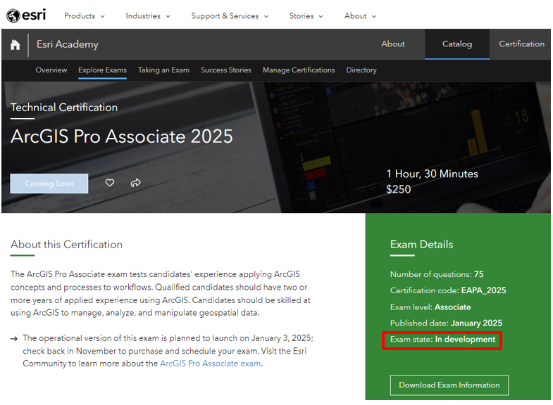Go to Esri Academy home icon
Viewport: 553px width, 405px height.
[15, 44]
